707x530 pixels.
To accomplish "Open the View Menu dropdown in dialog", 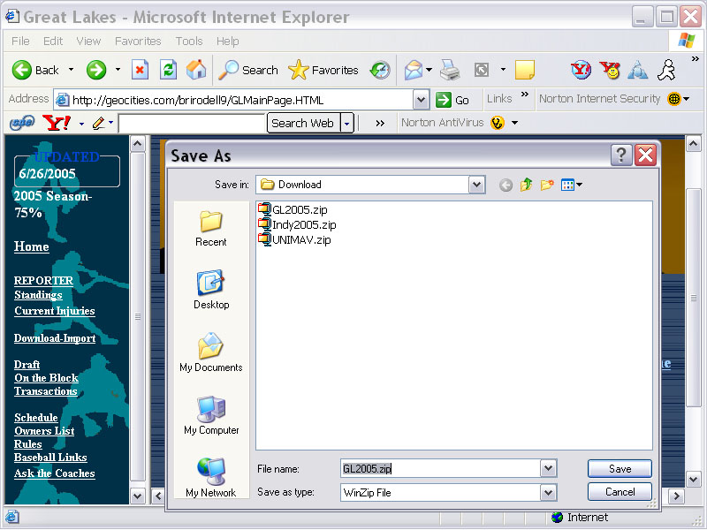I will (x=573, y=185).
